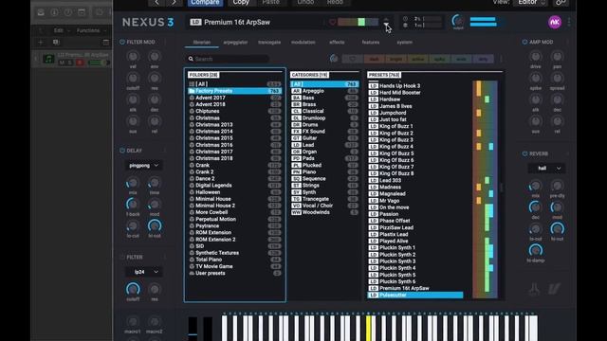Click the Compare button
Viewport: 607px width, 341px height.
(205, 2)
